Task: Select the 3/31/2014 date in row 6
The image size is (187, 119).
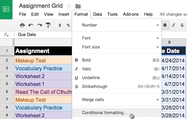Action: 174,92
